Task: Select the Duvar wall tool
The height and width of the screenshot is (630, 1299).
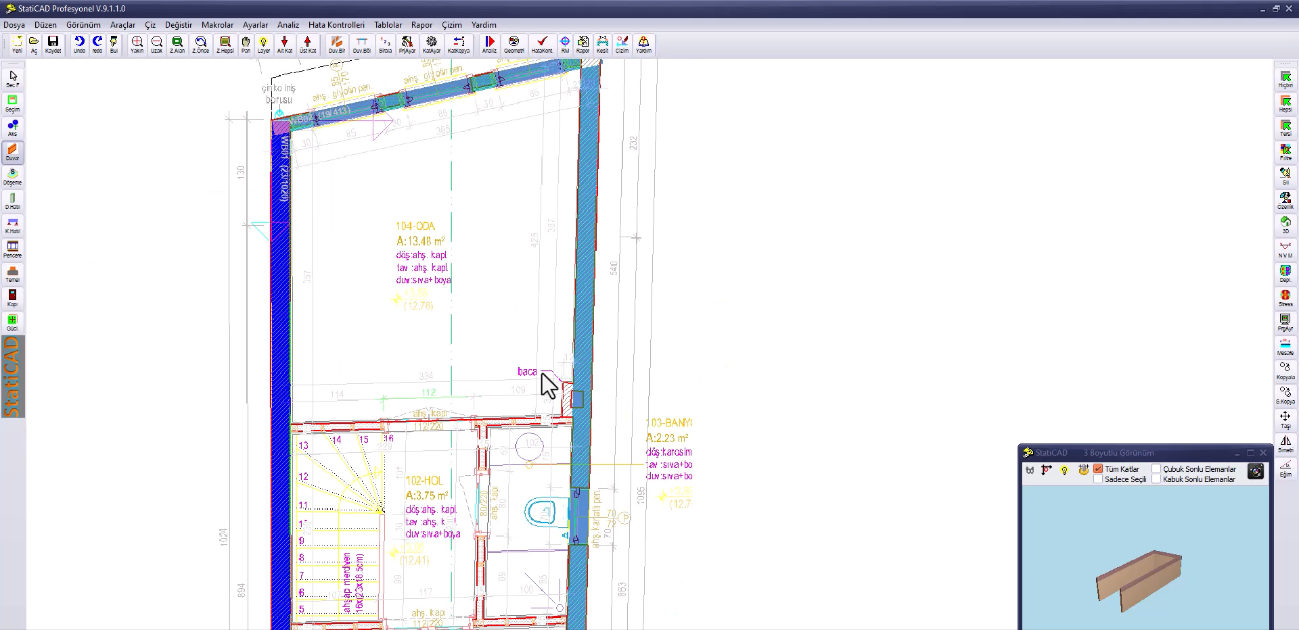Action: pyautogui.click(x=12, y=152)
